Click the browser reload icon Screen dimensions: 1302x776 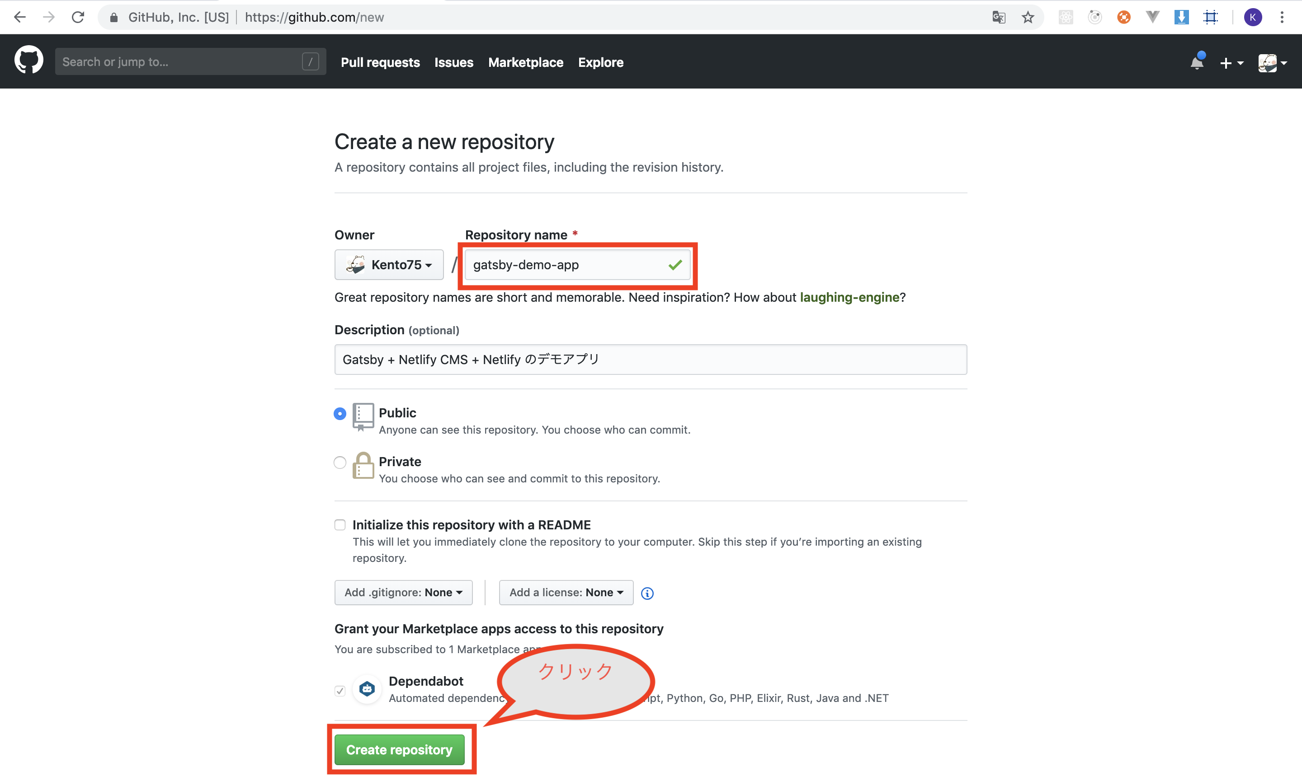click(78, 17)
